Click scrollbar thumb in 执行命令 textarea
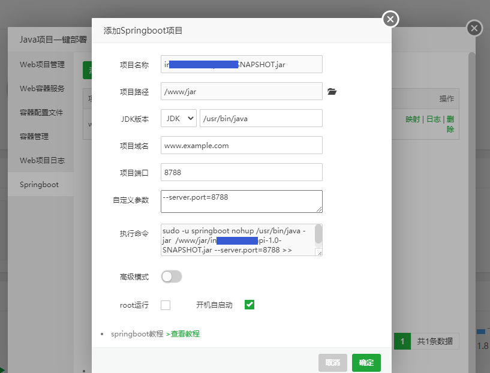This screenshot has height=373, width=490. pyautogui.click(x=318, y=234)
